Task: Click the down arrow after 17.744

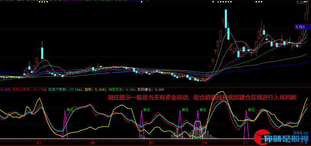Action: pyautogui.click(x=81, y=89)
